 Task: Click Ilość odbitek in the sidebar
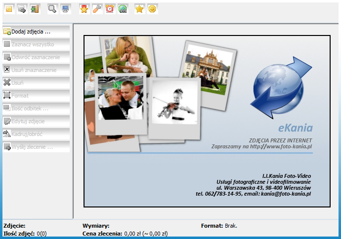(36, 108)
